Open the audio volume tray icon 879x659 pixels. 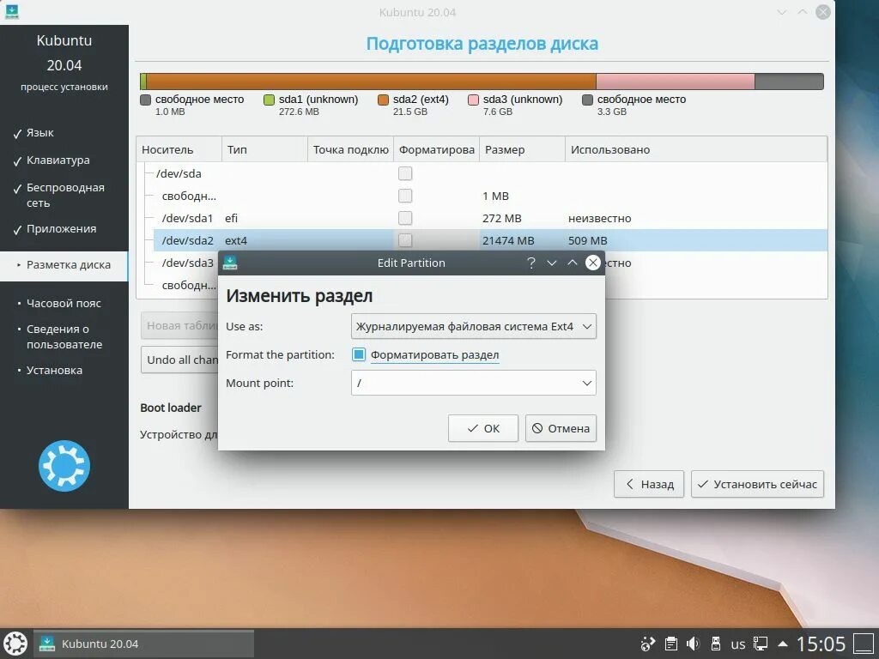click(x=693, y=644)
